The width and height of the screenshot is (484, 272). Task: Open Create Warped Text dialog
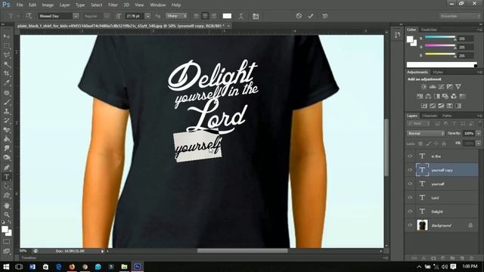[x=241, y=16]
